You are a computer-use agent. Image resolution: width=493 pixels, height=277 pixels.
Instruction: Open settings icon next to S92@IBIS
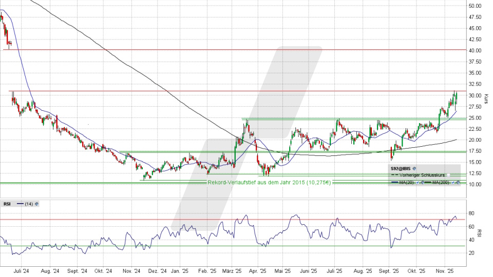(x=414, y=168)
